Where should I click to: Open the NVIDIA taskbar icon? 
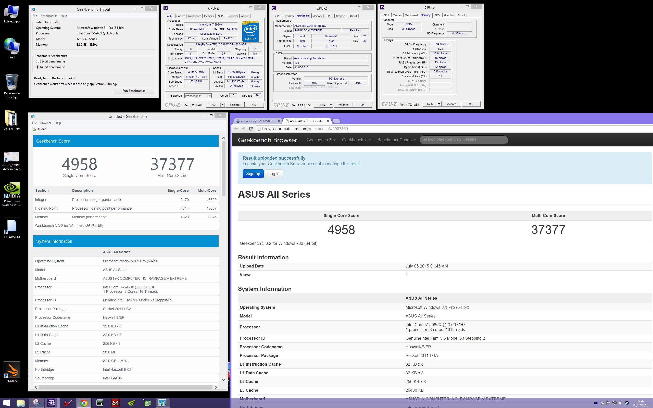[131, 403]
